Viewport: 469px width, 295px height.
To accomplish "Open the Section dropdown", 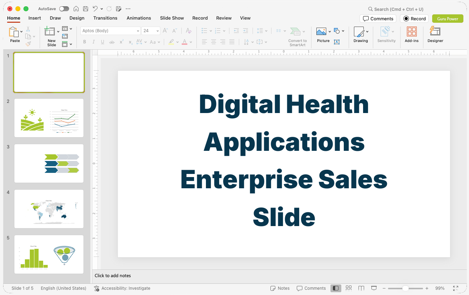I will pyautogui.click(x=67, y=44).
